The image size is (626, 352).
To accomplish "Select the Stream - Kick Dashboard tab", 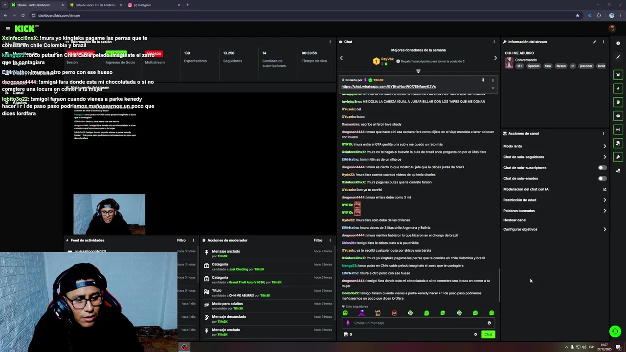I will [38, 5].
